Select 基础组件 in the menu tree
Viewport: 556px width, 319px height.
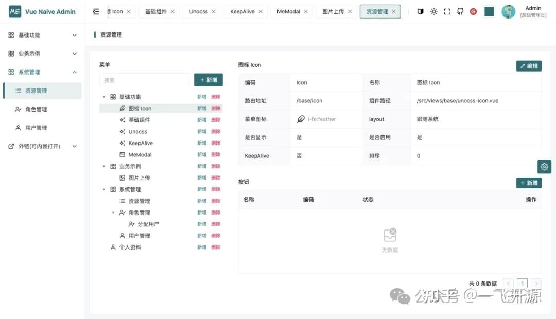[139, 120]
